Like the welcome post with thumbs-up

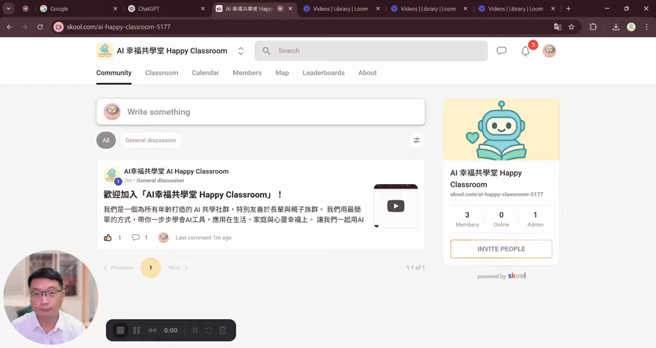click(x=108, y=238)
